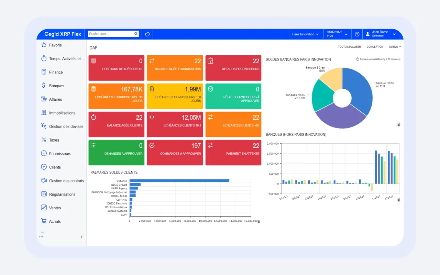This screenshot has width=440, height=275.
Task: Open Balance âgée fournisseurs tile
Action: pyautogui.click(x=175, y=68)
